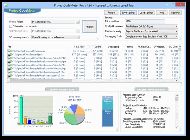Click the pie chart in results charts
This screenshot has width=190, height=140.
click(73, 112)
